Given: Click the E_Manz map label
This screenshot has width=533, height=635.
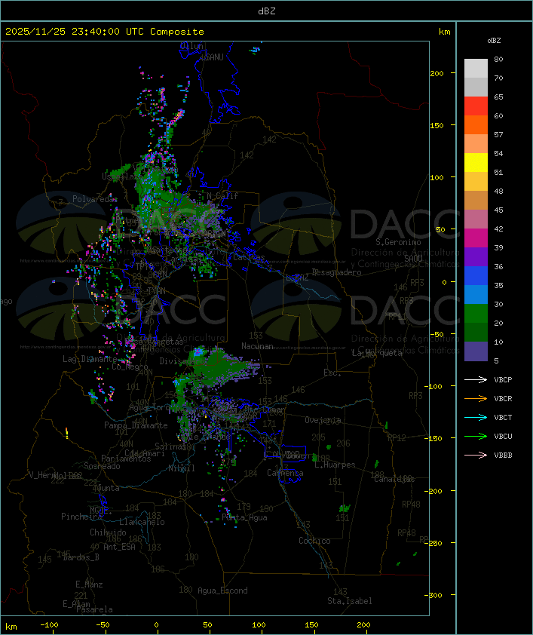Looking at the screenshot, I should tap(89, 584).
